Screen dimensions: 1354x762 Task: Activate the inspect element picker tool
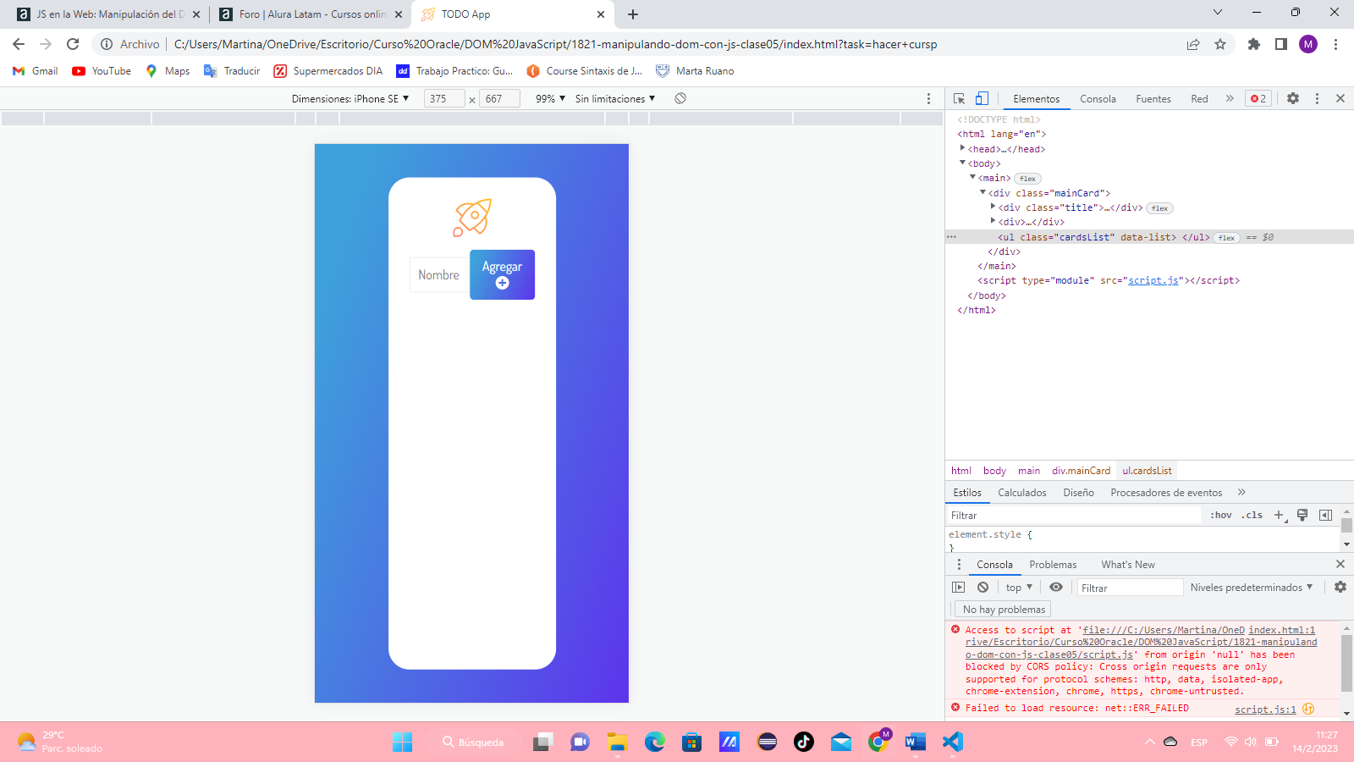tap(959, 99)
